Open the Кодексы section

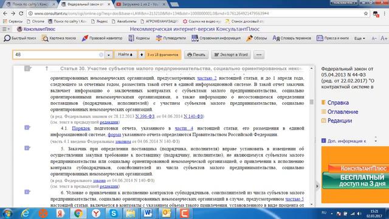(139, 38)
